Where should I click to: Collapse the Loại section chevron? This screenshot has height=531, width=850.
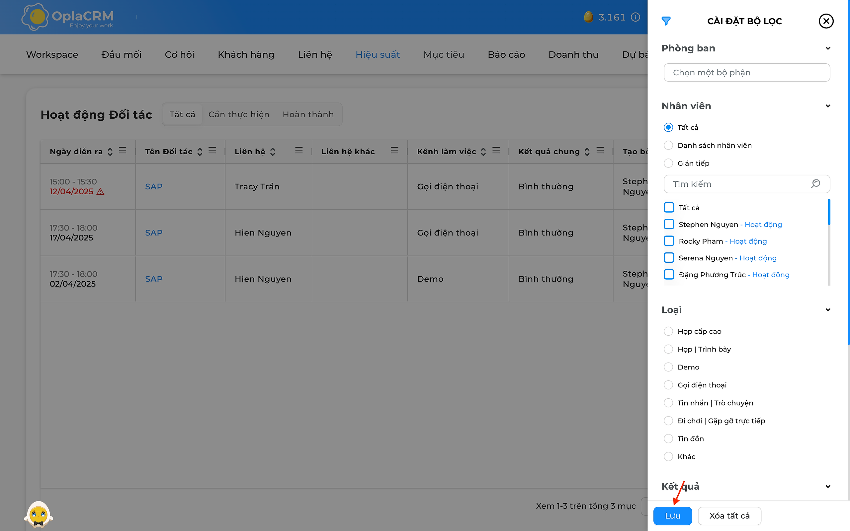[x=828, y=310]
